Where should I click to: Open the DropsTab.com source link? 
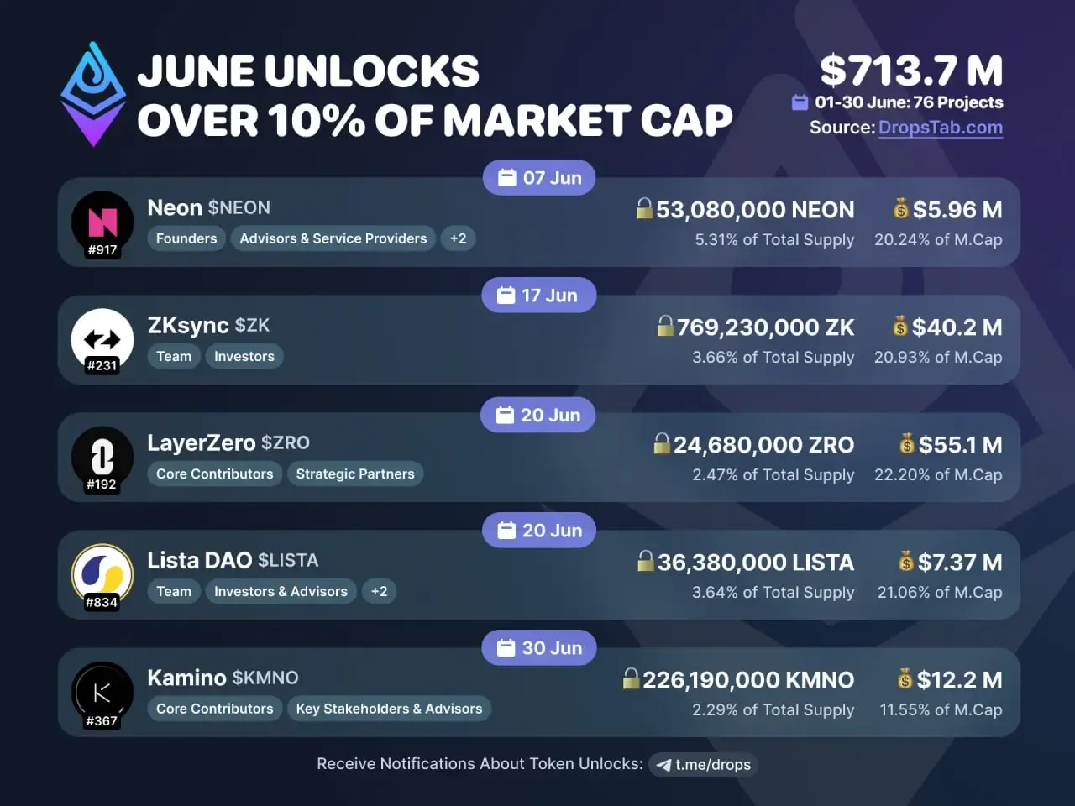[940, 128]
